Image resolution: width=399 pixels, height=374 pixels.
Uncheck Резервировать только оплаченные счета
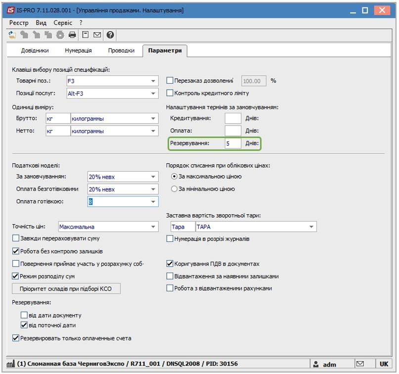[16, 338]
